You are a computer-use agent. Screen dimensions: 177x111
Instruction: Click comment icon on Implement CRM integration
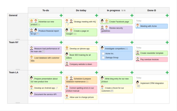(139, 86)
